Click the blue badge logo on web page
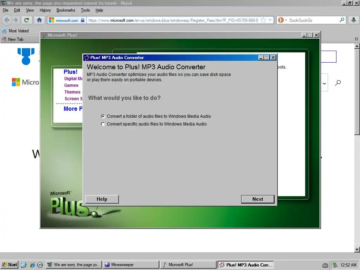The image size is (360, 270). click(26, 56)
